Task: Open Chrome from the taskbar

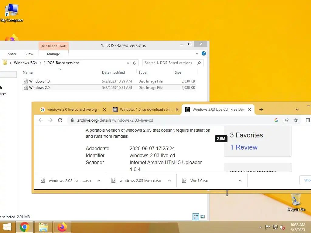Action: 25,227
